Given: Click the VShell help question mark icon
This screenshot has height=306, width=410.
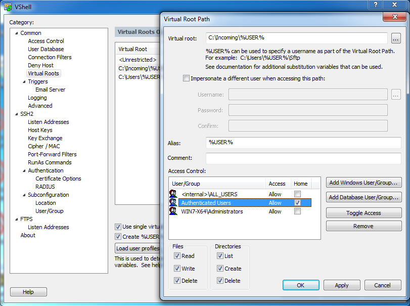Looking at the screenshot, I should pos(375,5).
